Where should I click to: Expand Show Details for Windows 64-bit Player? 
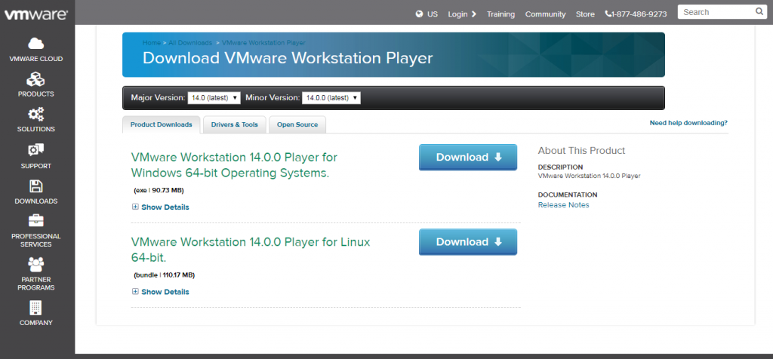tap(165, 207)
